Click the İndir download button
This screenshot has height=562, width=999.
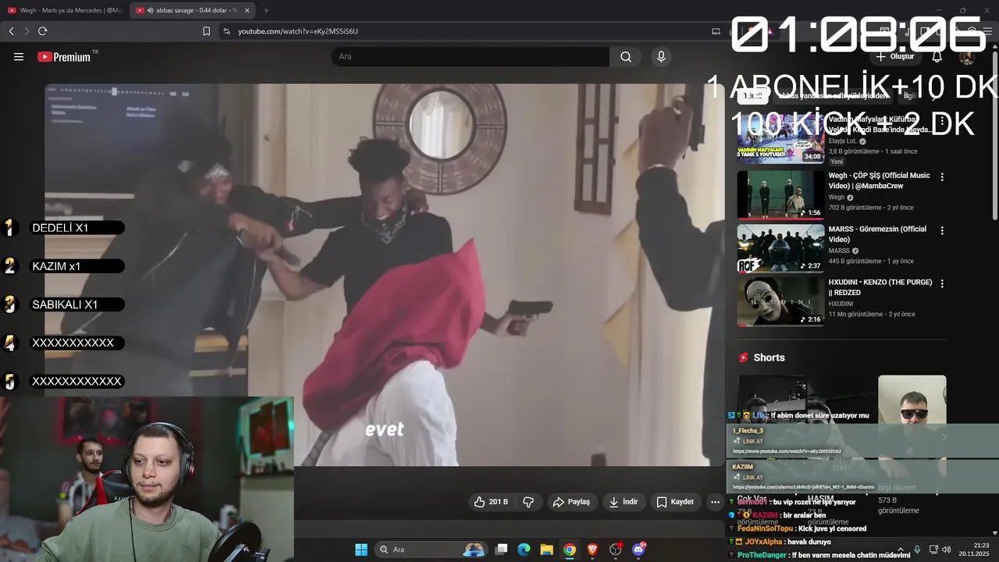624,502
